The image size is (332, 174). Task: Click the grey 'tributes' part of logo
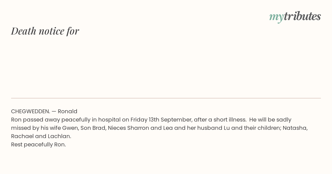[x=302, y=16]
